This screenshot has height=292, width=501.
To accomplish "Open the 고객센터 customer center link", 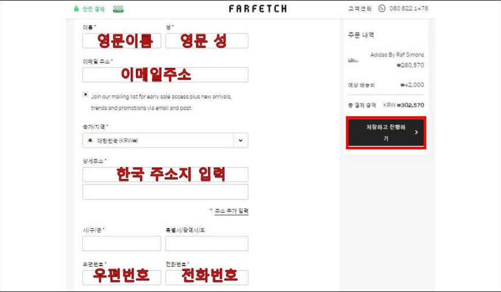I will tap(360, 9).
